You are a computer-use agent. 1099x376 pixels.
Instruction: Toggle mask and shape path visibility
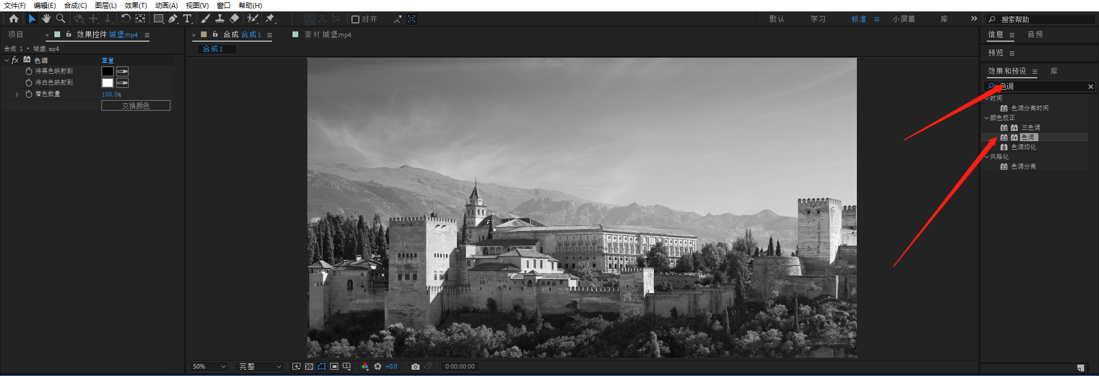coord(322,366)
